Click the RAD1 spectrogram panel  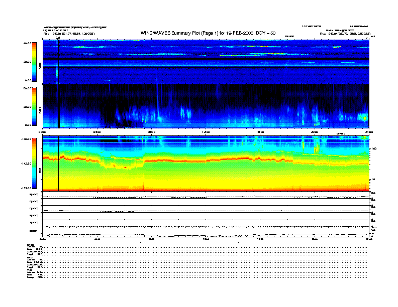[206, 106]
